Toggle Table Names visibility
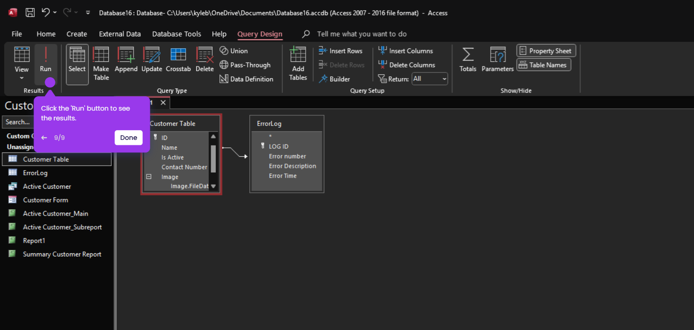Viewport: 694px width, 330px height. [x=544, y=65]
